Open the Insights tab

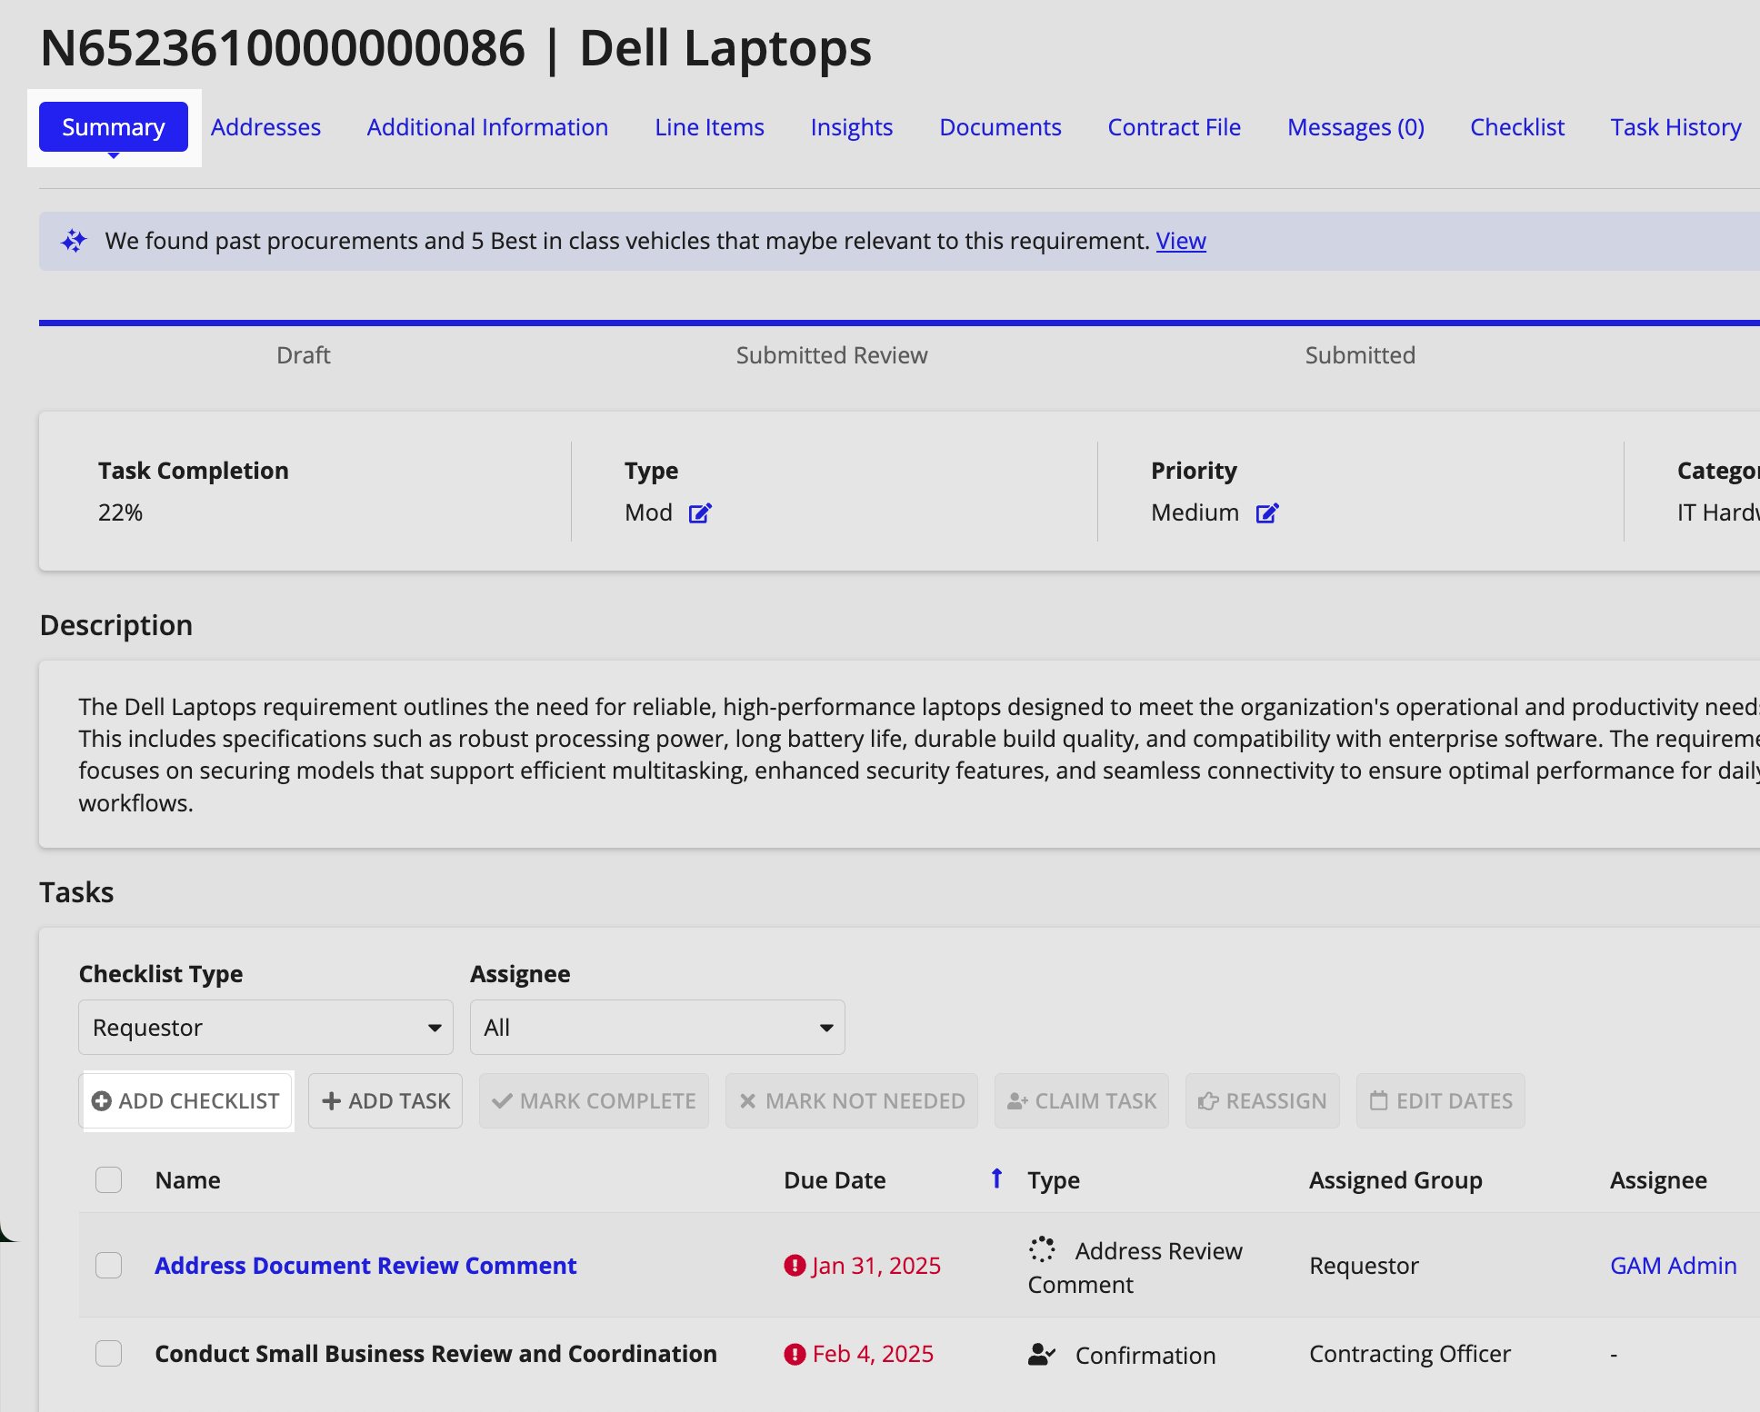(x=852, y=127)
